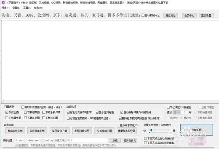Check the 下载评论图 checkbox
The image size is (219, 149).
(44, 118)
